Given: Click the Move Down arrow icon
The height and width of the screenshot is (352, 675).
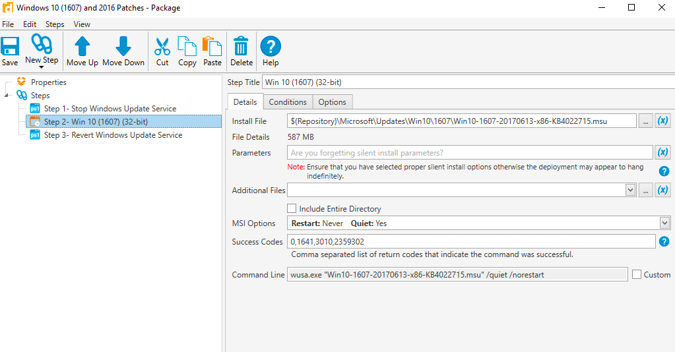Looking at the screenshot, I should (123, 46).
